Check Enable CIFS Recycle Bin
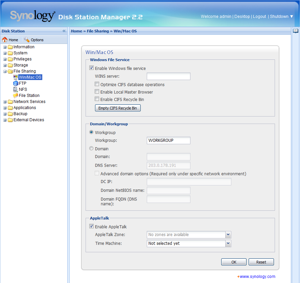 [97, 99]
